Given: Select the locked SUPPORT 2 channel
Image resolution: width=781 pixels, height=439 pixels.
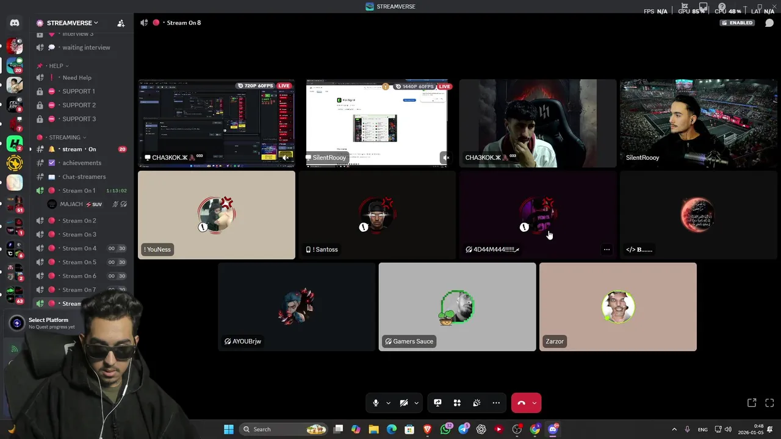Looking at the screenshot, I should click(x=81, y=105).
